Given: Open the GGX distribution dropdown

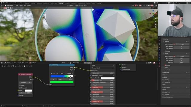Looking at the screenshot, I should [103, 65].
